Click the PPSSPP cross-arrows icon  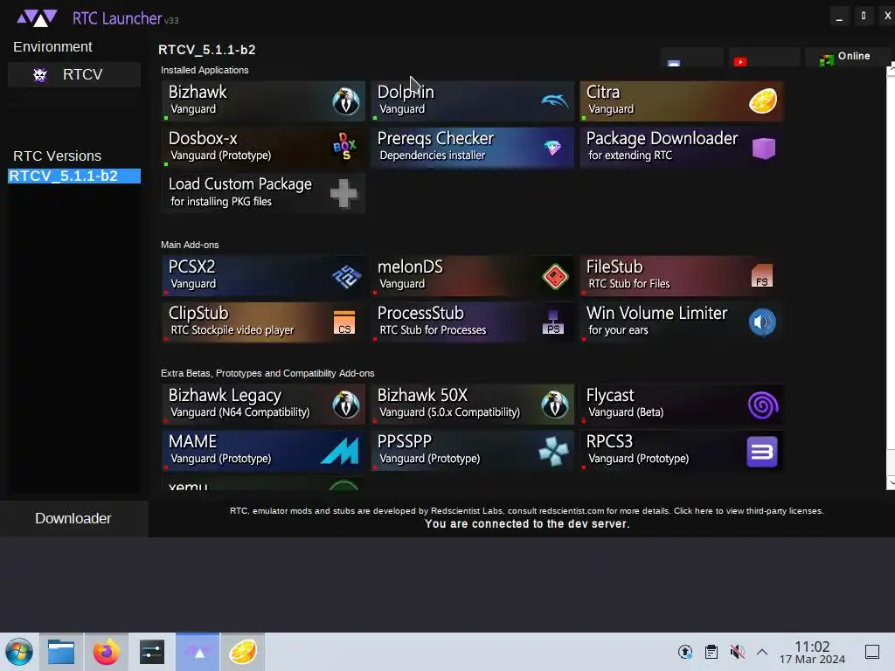pos(553,452)
